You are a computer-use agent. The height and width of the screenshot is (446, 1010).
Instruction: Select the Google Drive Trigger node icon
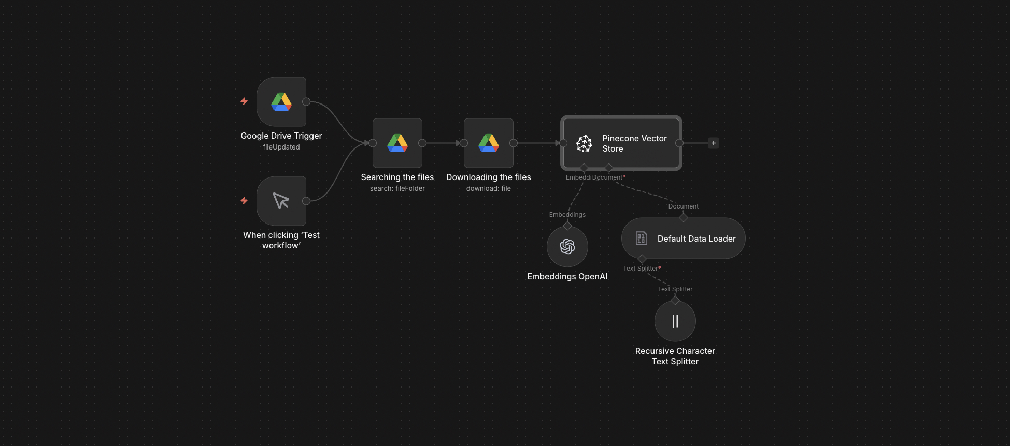(281, 101)
